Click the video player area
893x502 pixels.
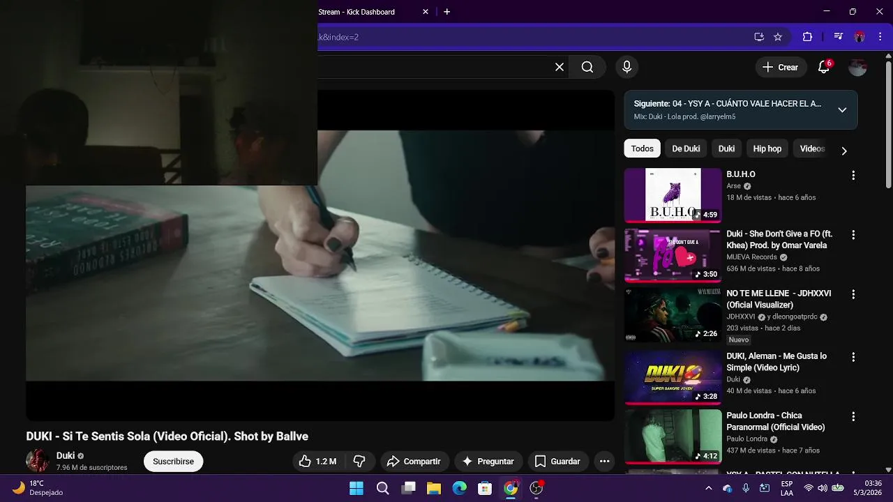pyautogui.click(x=320, y=255)
